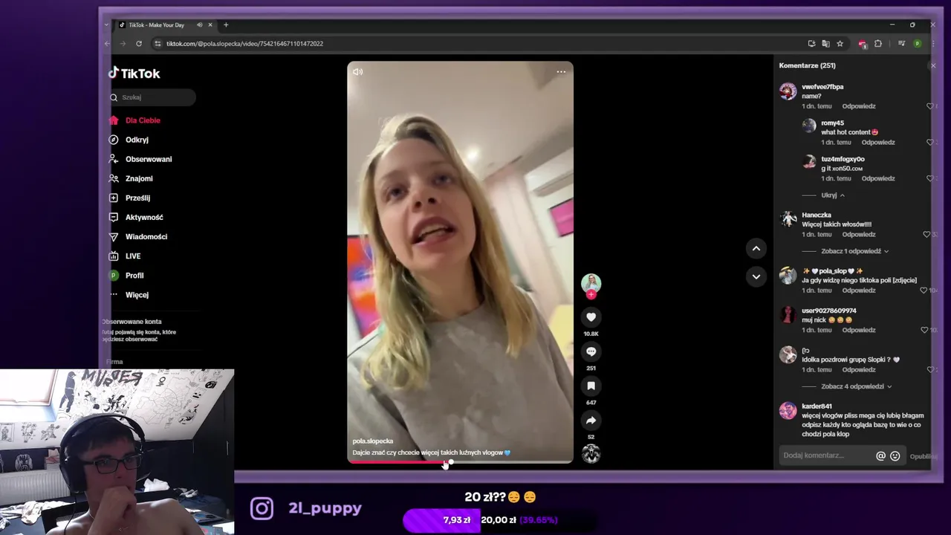Click the TikTok logo

click(134, 74)
